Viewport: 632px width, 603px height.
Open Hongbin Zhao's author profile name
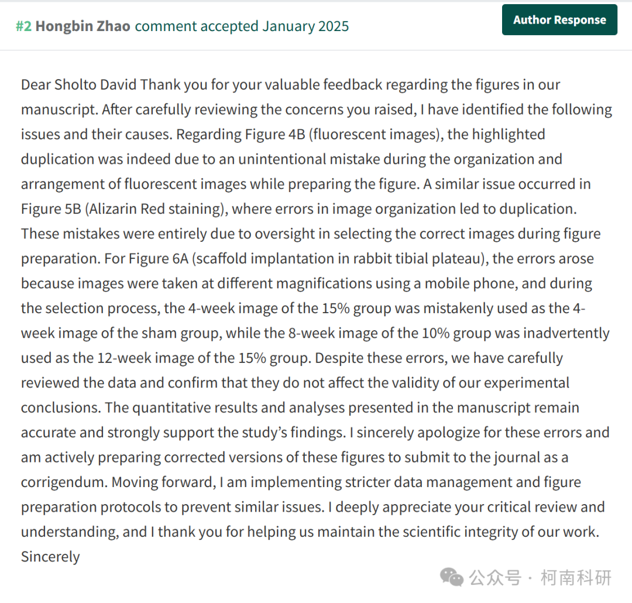[x=83, y=26]
